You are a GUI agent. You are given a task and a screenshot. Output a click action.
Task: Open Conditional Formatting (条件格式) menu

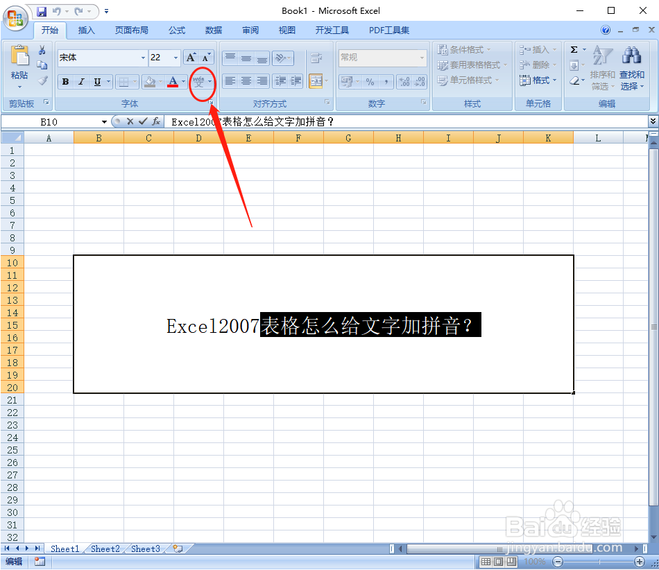(x=464, y=49)
